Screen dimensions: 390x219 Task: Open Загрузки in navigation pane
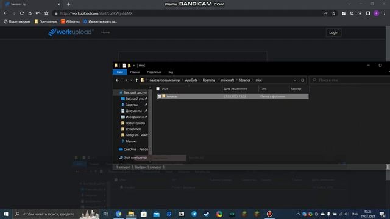pyautogui.click(x=132, y=105)
